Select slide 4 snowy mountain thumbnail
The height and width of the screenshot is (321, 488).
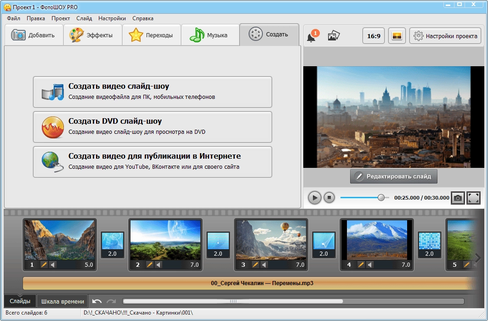(x=377, y=240)
